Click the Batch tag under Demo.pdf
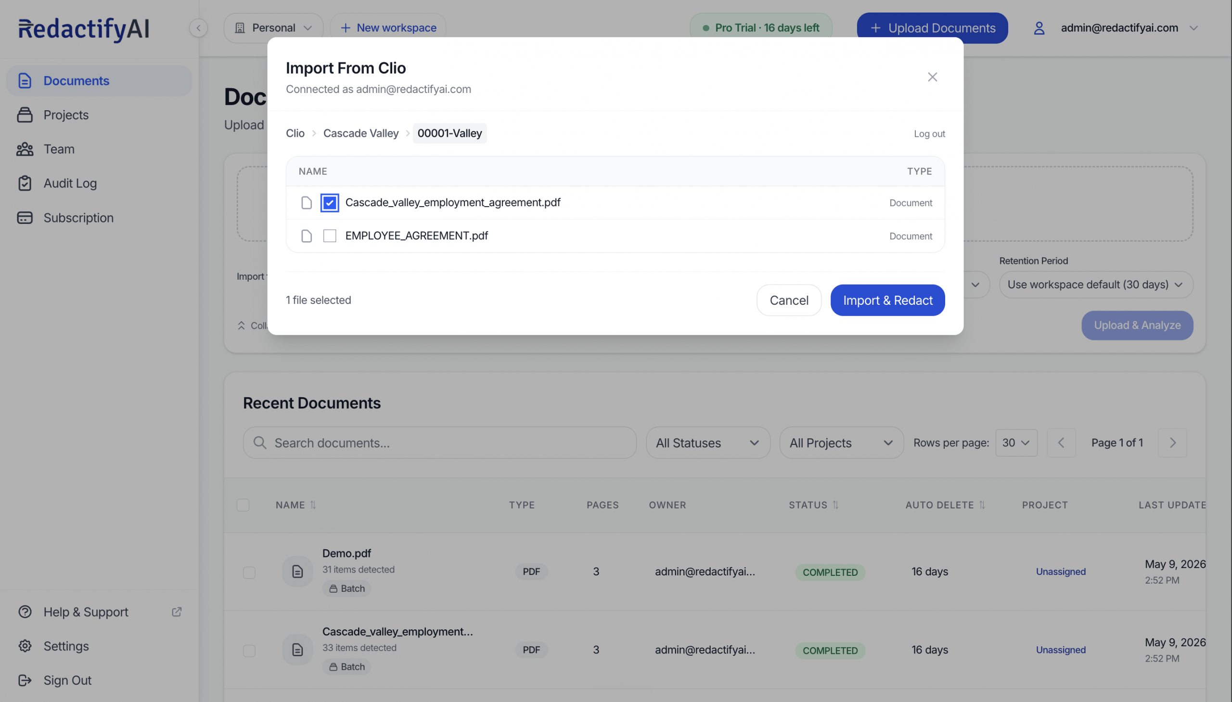The width and height of the screenshot is (1232, 702). coord(346,588)
